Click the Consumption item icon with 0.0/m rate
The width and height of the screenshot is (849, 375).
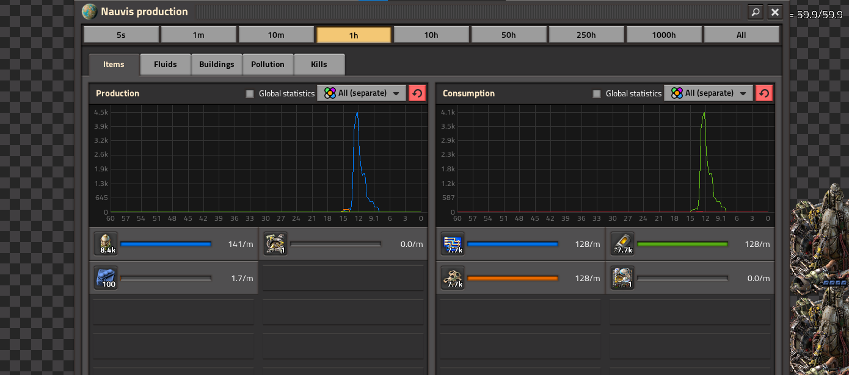click(622, 278)
